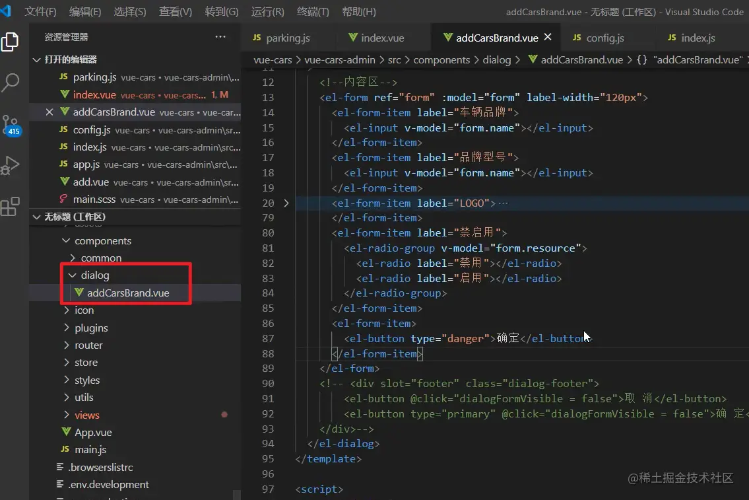The image size is (749, 500).
Task: Open modified index.vue in open editors
Action: (x=136, y=94)
